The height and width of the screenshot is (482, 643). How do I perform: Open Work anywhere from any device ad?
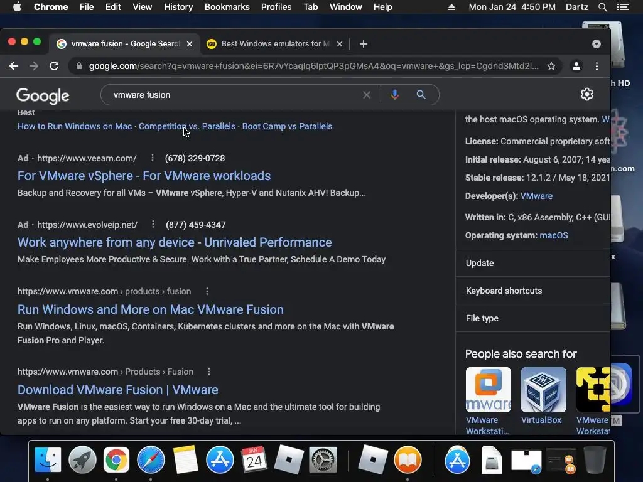click(175, 242)
